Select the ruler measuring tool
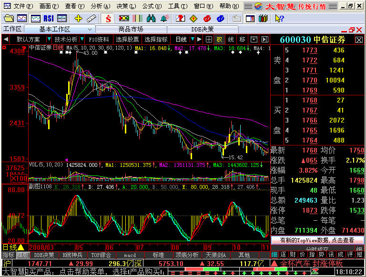Screen dimensions: 366x277 [x=91, y=18]
